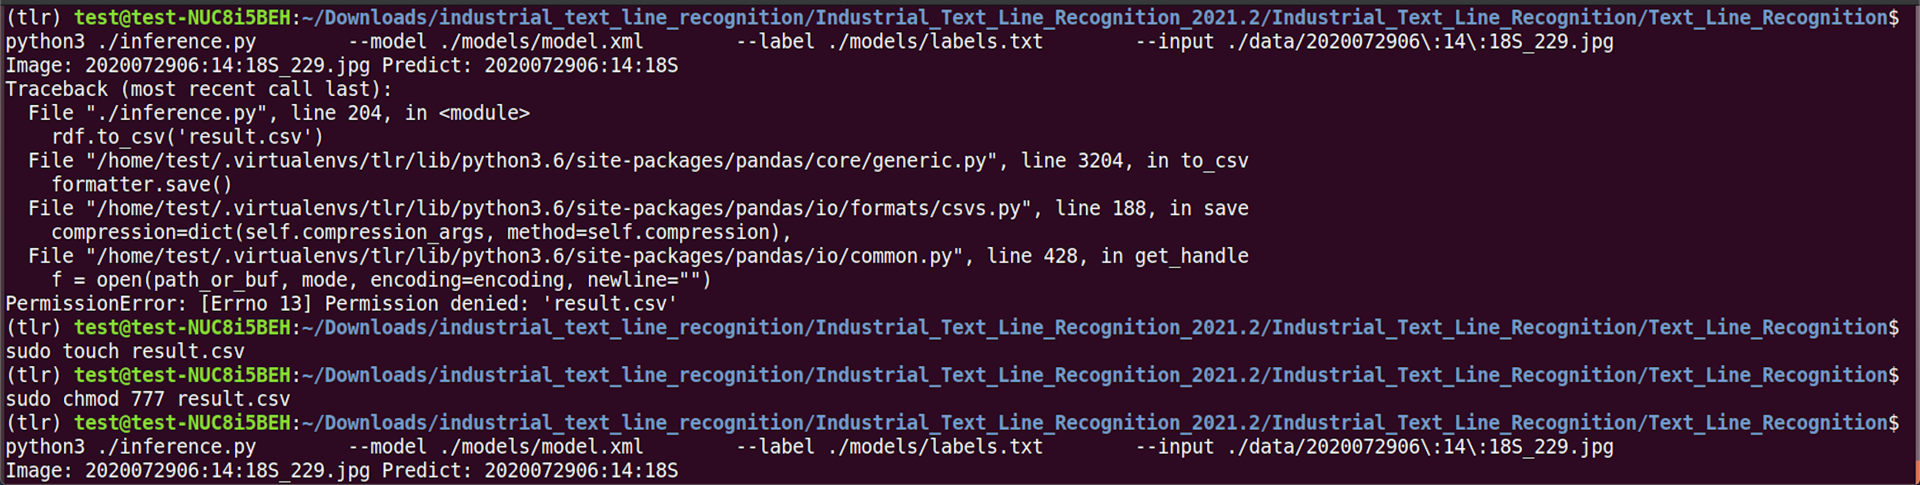This screenshot has width=1920, height=485.
Task: Click the 'f = open(path_or_buf...' line
Action: coord(381,280)
